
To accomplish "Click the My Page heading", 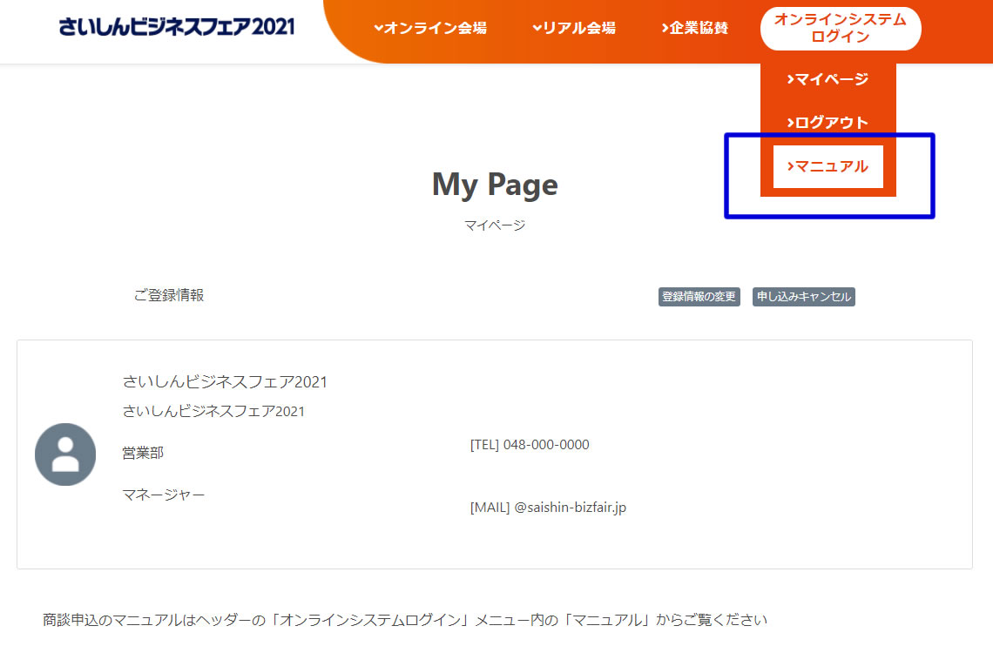I will [495, 185].
